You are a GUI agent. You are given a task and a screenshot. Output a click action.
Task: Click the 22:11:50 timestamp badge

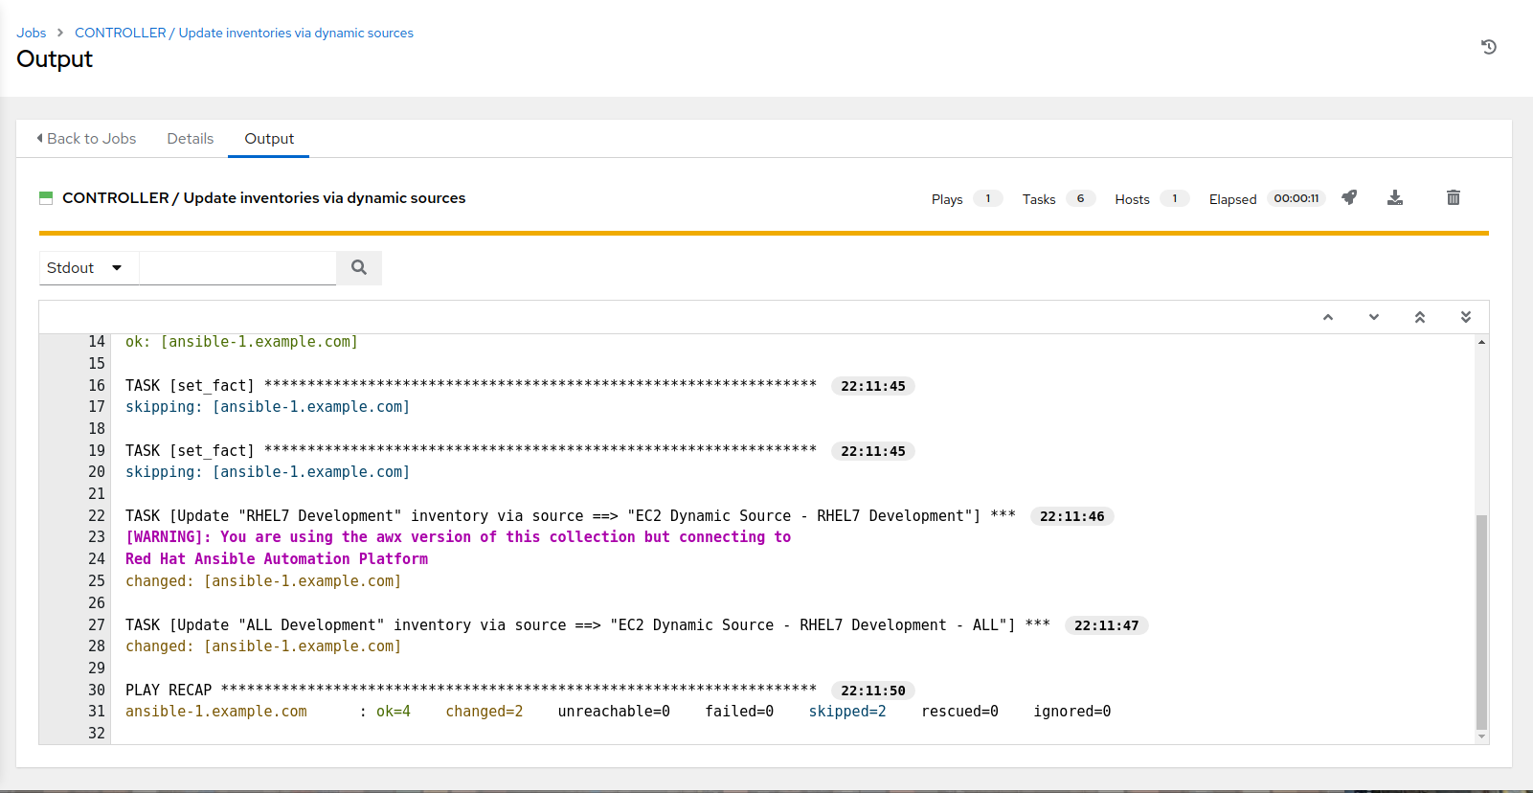pyautogui.click(x=873, y=691)
